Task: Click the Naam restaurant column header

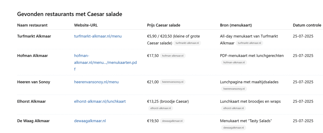Action: (32, 25)
